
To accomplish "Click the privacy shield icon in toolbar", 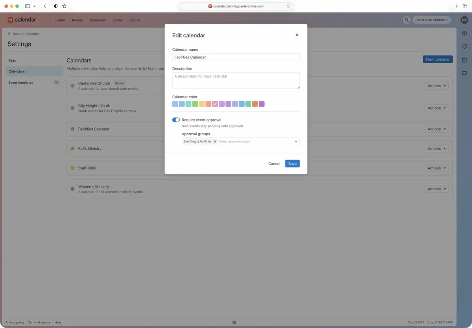I will pos(55,6).
